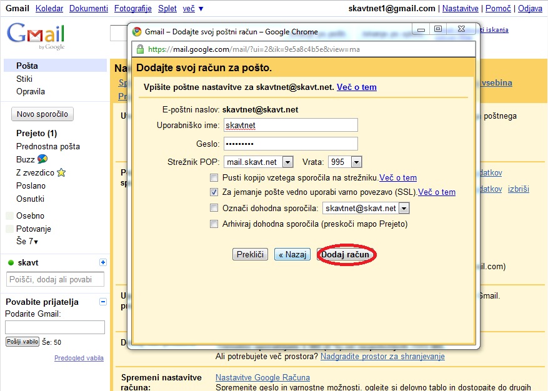
Task: Click the Geslo password field
Action: [x=291, y=144]
